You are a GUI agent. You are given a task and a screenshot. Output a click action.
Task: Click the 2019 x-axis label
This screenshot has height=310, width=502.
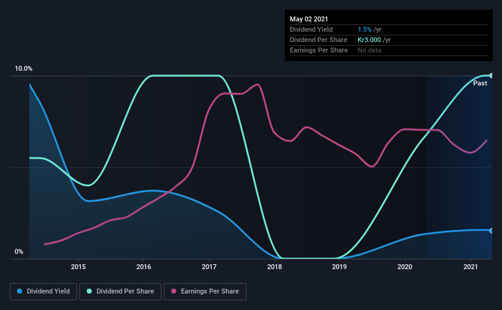(x=339, y=267)
